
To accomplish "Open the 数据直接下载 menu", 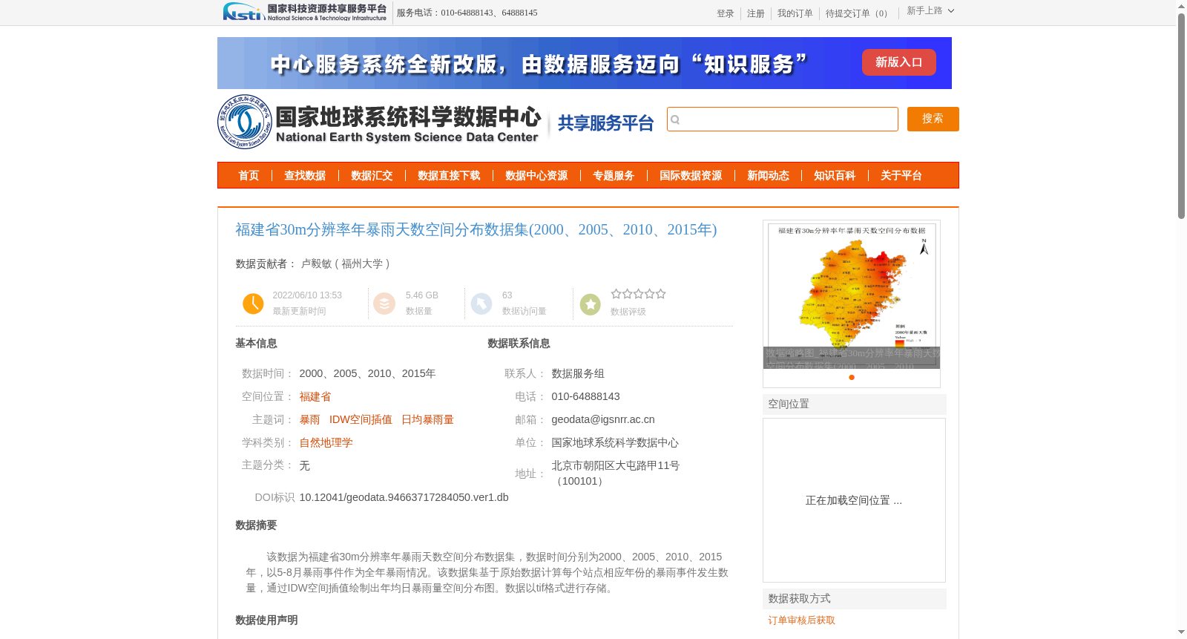I will pyautogui.click(x=449, y=175).
